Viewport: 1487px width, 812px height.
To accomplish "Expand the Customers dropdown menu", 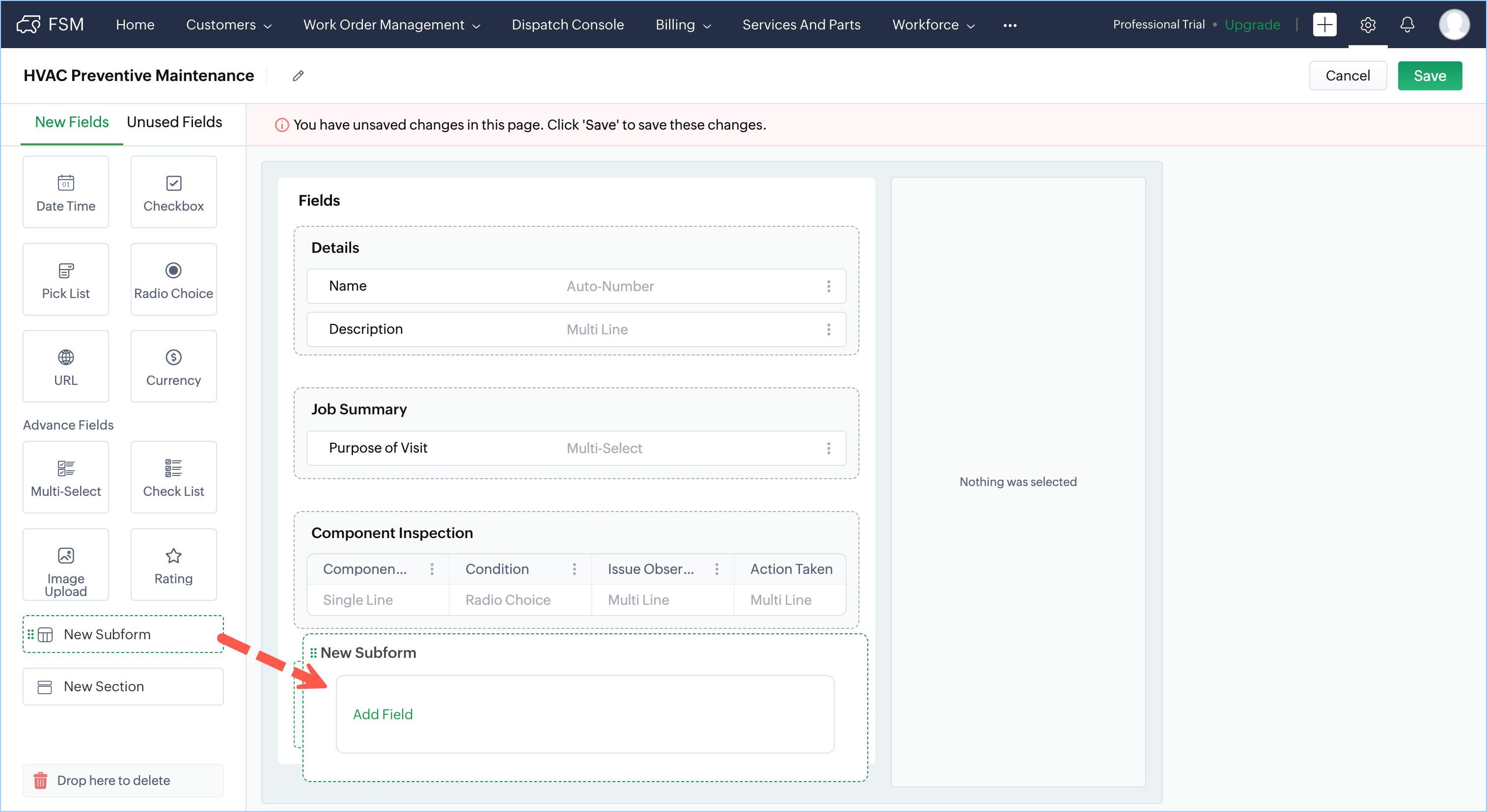I will 228,25.
